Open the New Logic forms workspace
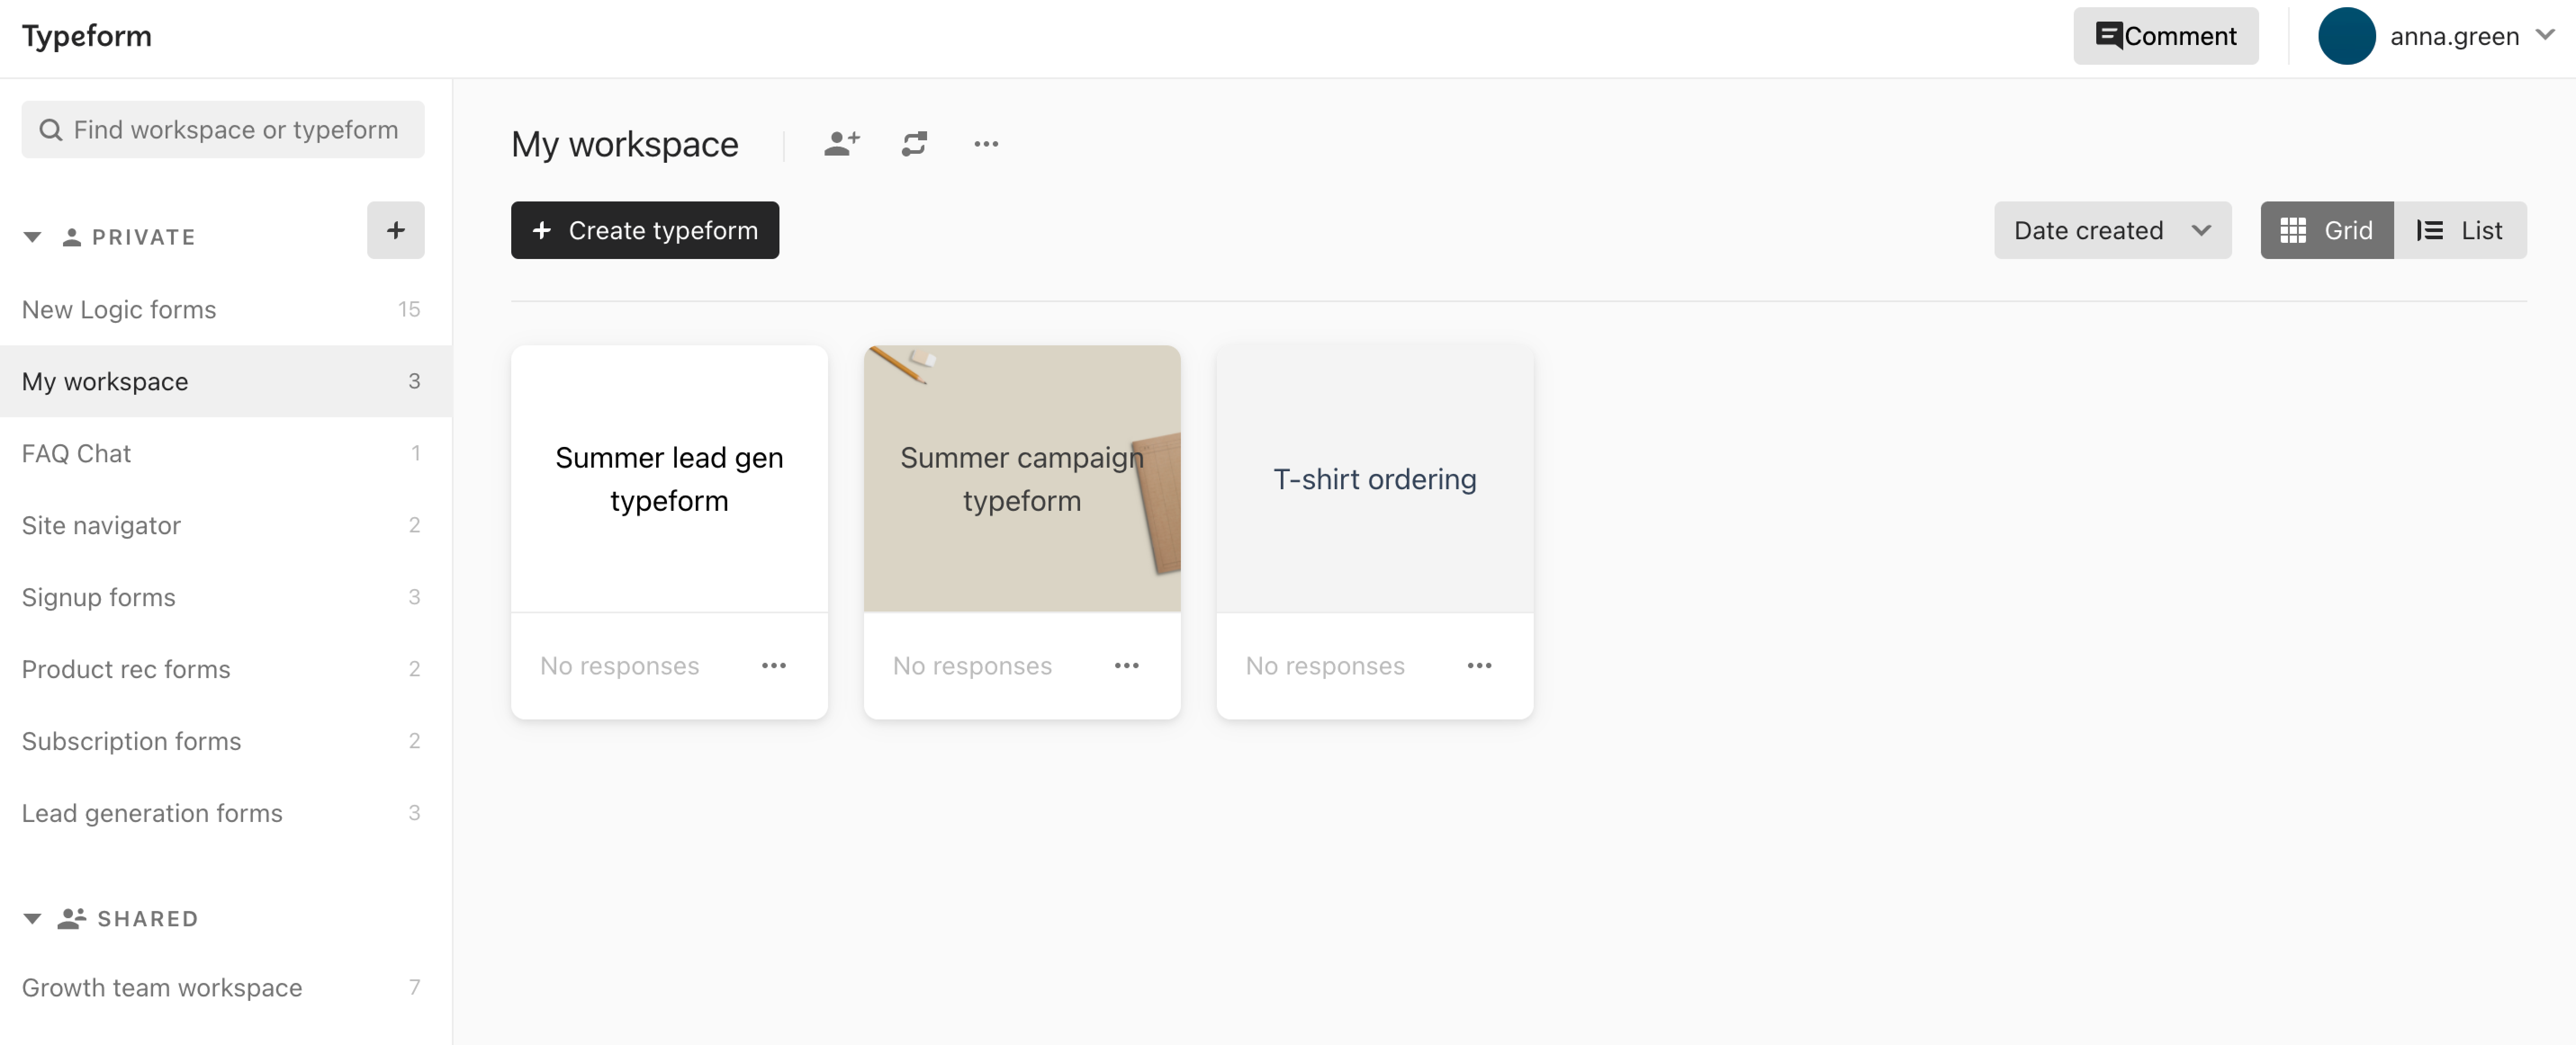Image resolution: width=2576 pixels, height=1045 pixels. 226,310
